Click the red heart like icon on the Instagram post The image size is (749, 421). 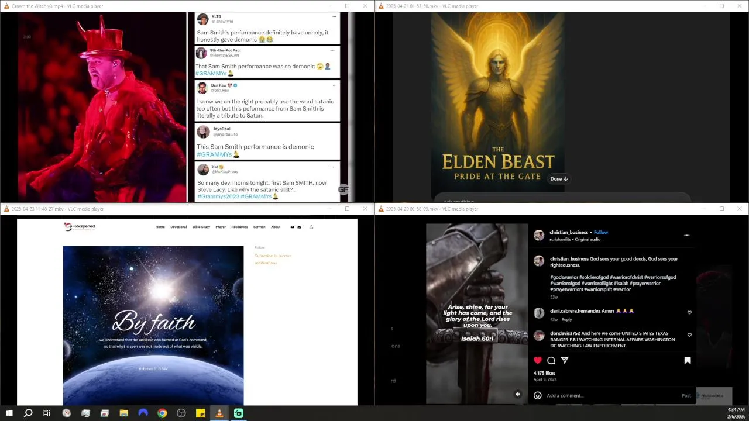point(537,360)
